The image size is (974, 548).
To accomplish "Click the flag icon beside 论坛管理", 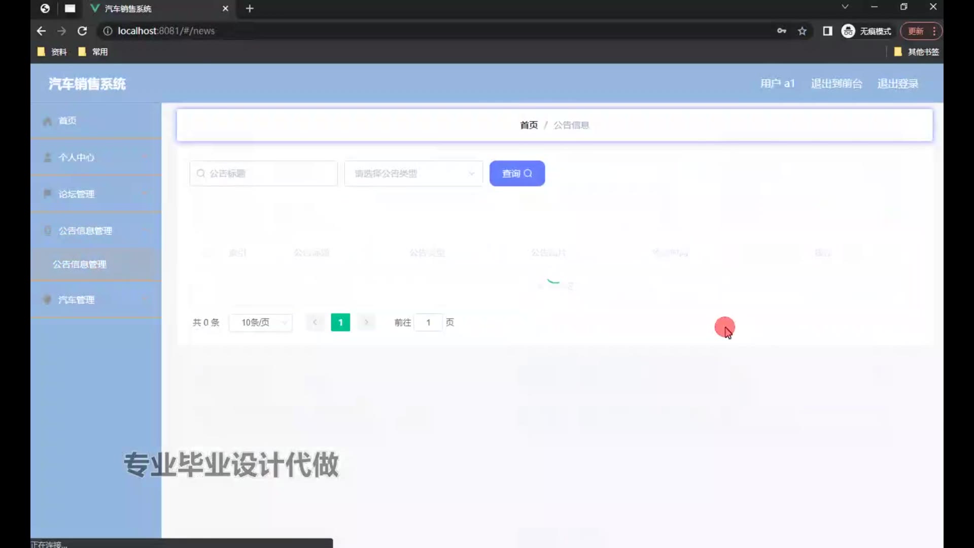I will click(x=48, y=194).
